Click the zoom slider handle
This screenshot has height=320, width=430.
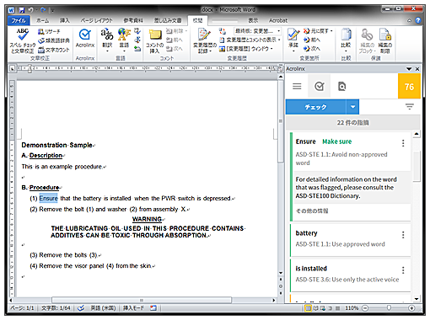click(389, 308)
